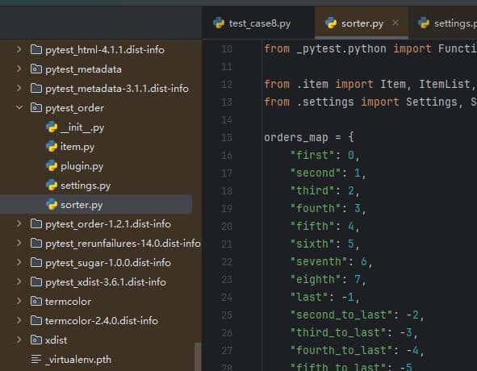Click the pytest_metadata package folder icon
477x371 pixels.
36,69
